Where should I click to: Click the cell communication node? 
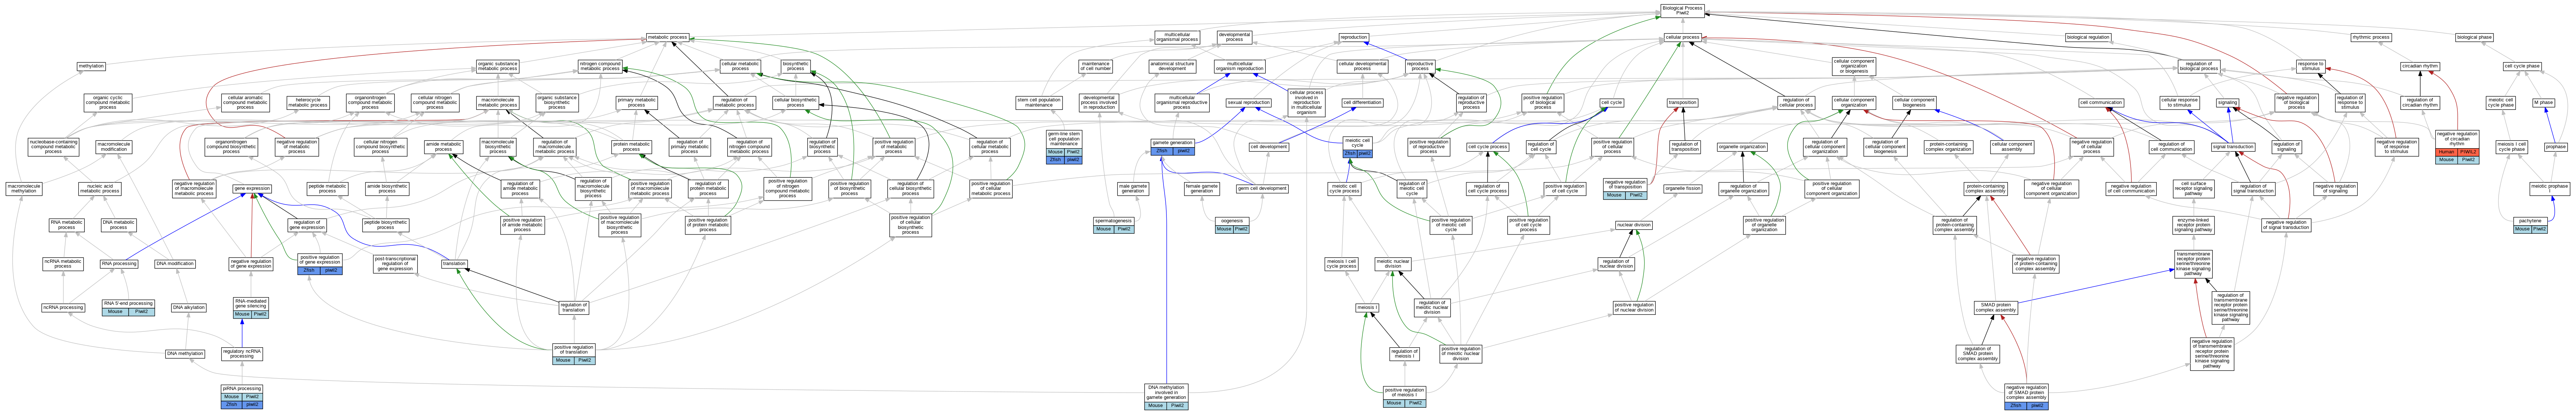[x=2101, y=102]
